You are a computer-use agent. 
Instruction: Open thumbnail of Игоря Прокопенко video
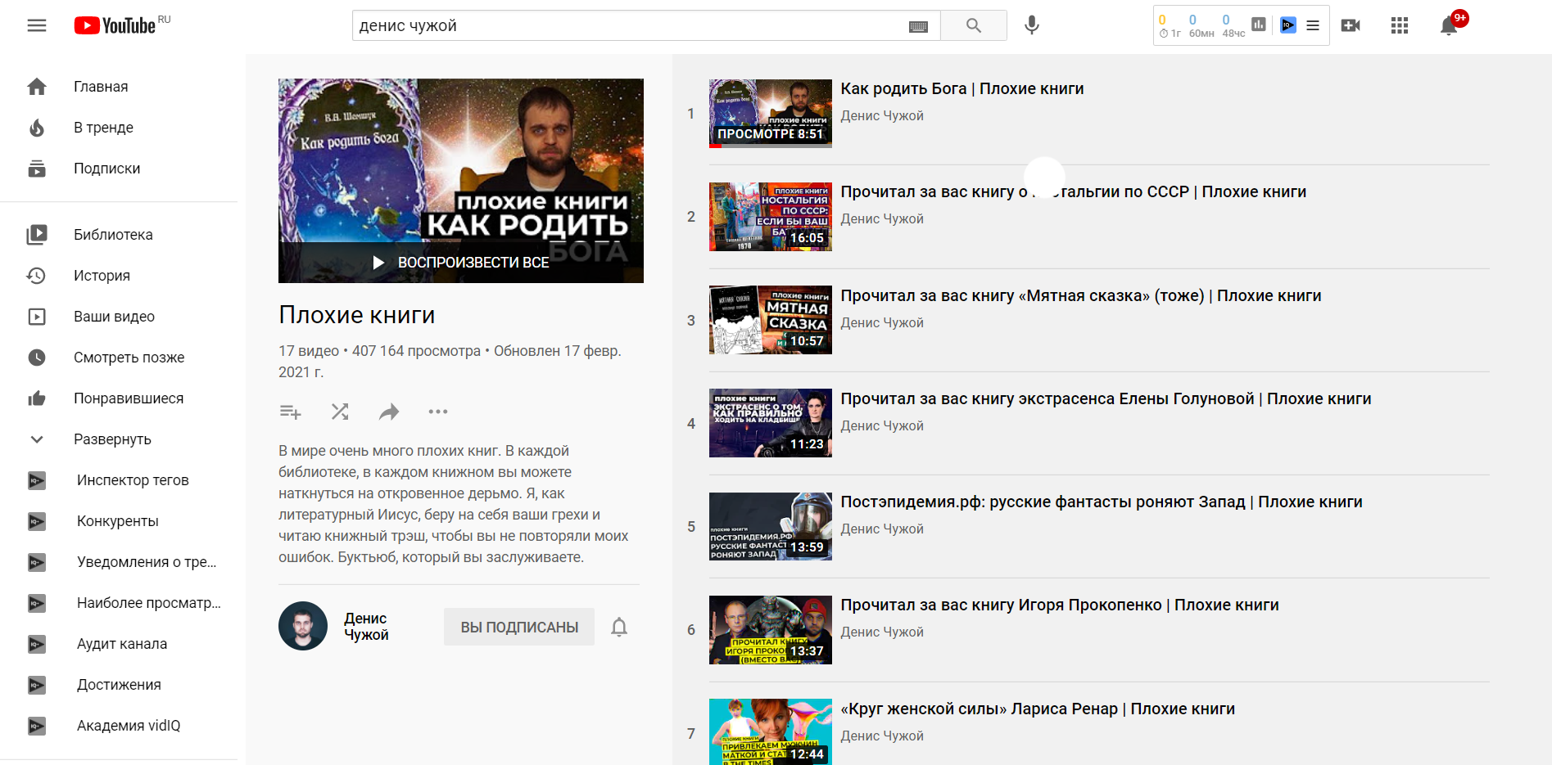[x=771, y=630]
